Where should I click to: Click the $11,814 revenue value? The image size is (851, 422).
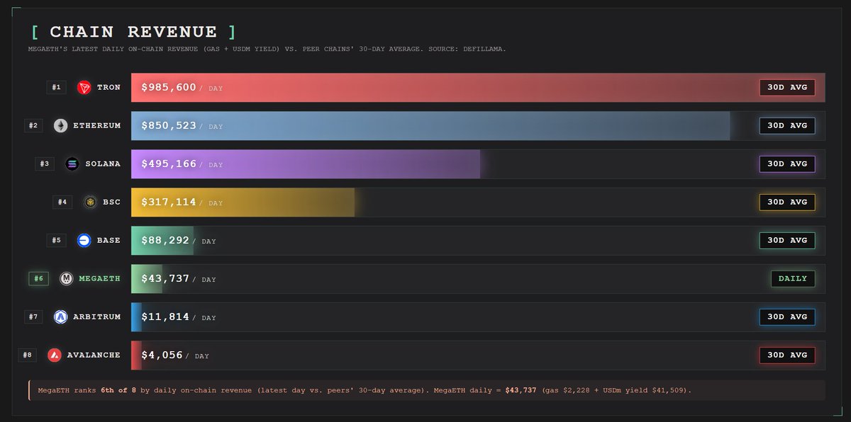tap(165, 317)
